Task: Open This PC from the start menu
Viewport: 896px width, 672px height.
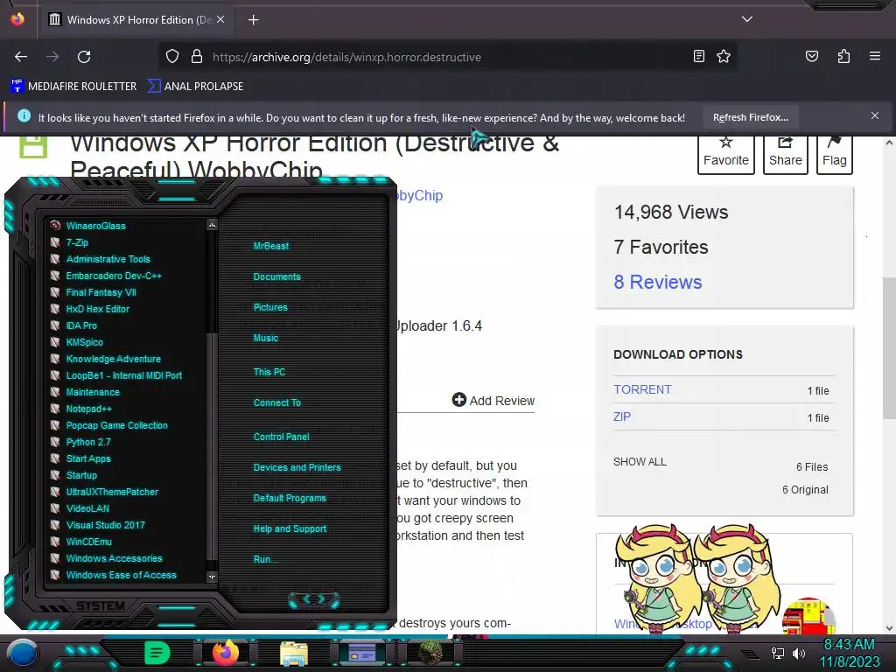Action: (x=269, y=371)
